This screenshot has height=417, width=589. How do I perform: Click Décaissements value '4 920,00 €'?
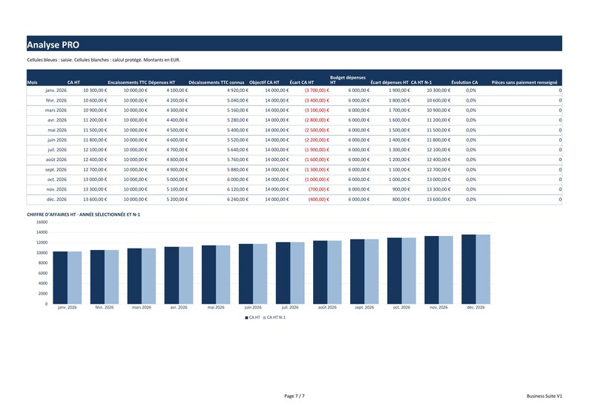tap(238, 91)
